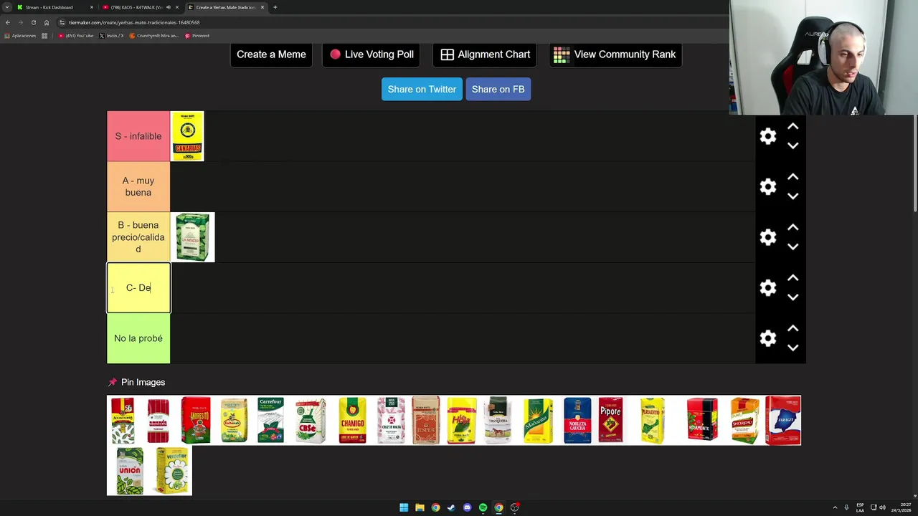The image size is (918, 516).
Task: Pick the Jesper yerba image
Action: coord(425,420)
